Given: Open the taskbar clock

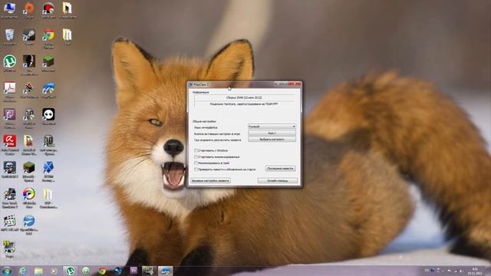Looking at the screenshot, I should [x=475, y=271].
